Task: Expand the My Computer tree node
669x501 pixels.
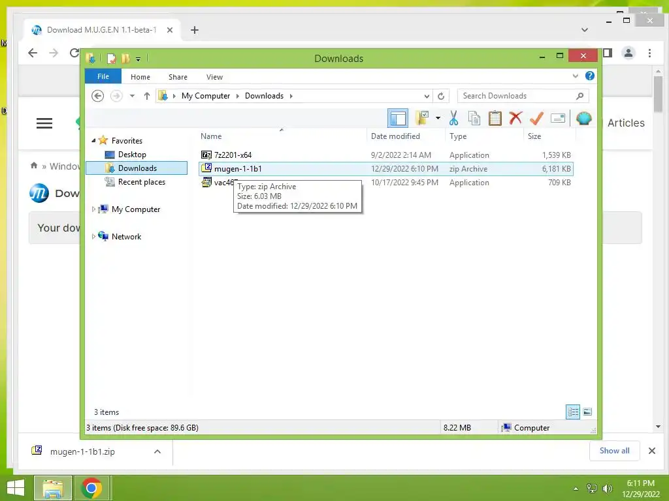Action: tap(93, 209)
